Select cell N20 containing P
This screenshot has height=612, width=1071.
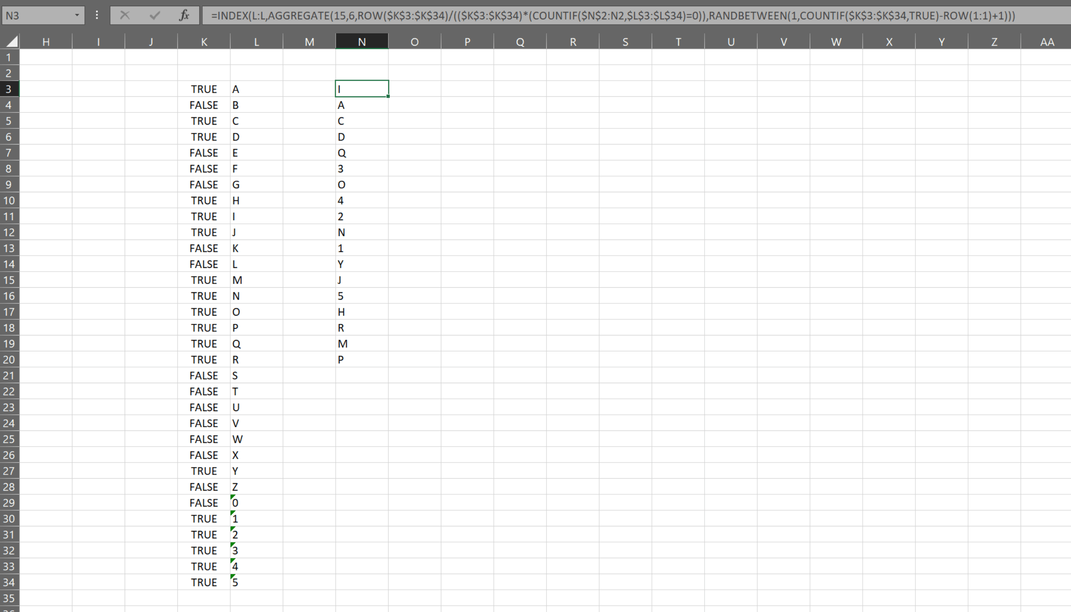pyautogui.click(x=362, y=360)
